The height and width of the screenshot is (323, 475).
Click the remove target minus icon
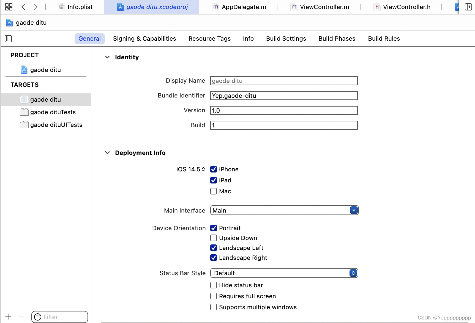pos(22,317)
